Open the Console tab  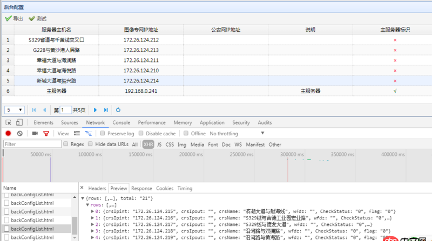coord(121,122)
